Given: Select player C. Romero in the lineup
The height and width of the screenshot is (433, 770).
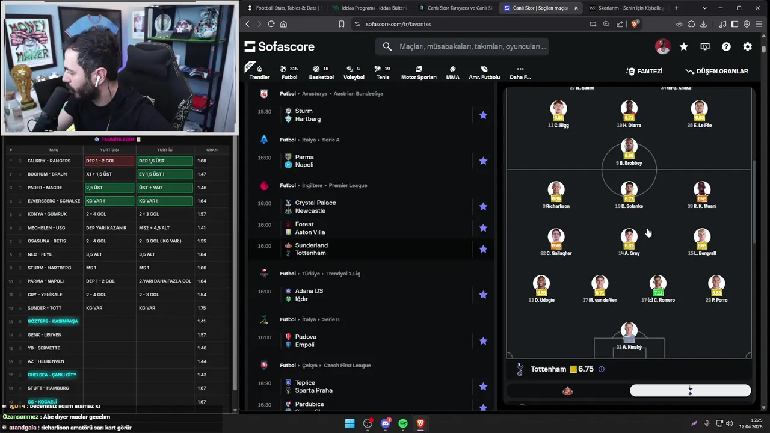Looking at the screenshot, I should pos(658,289).
